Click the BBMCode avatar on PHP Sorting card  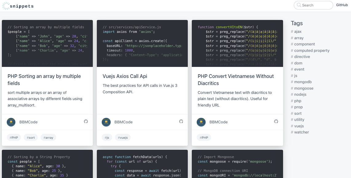[11, 122]
